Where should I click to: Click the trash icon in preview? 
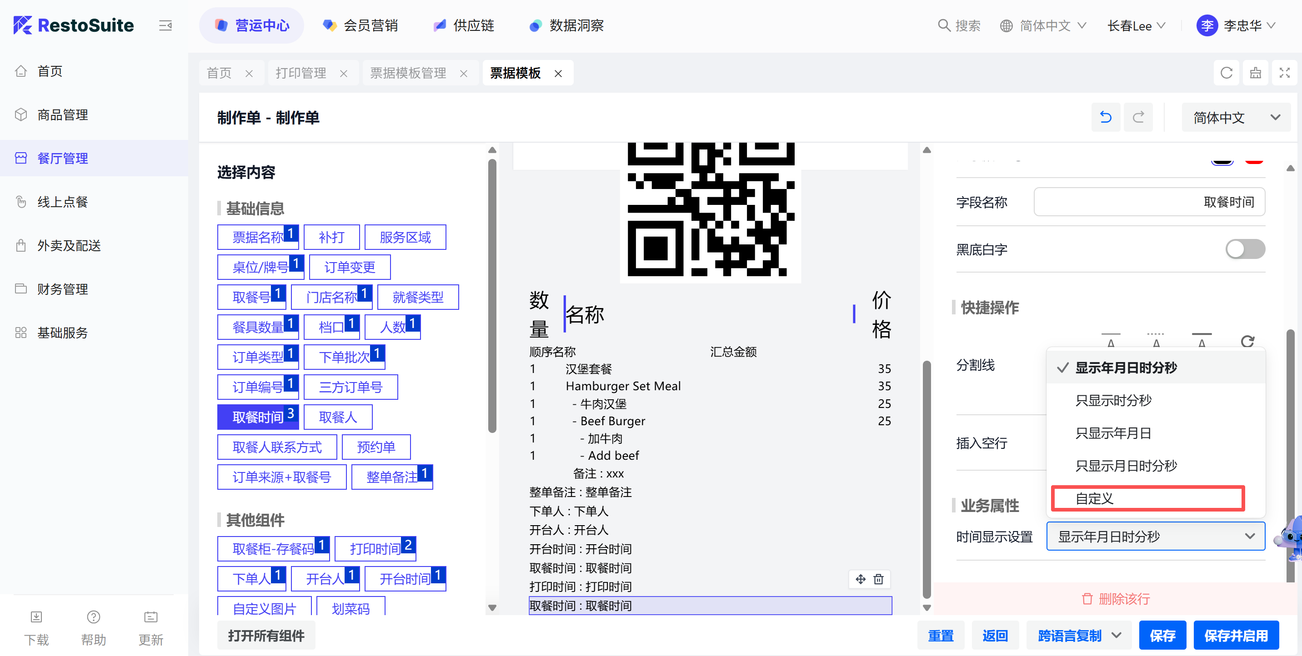pos(878,579)
